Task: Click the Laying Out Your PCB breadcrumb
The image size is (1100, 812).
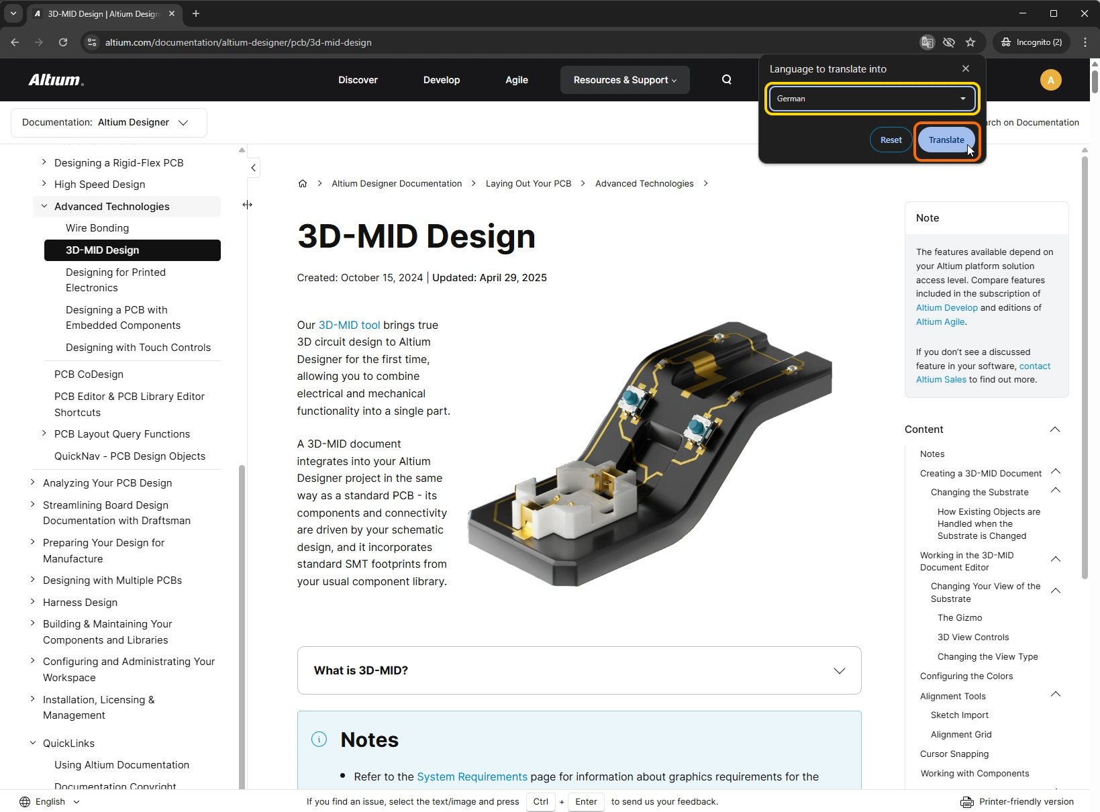Action: (x=529, y=183)
